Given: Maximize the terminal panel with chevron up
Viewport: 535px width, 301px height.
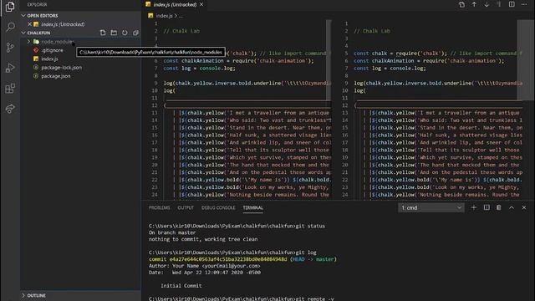Looking at the screenshot, I should tap(512, 207).
